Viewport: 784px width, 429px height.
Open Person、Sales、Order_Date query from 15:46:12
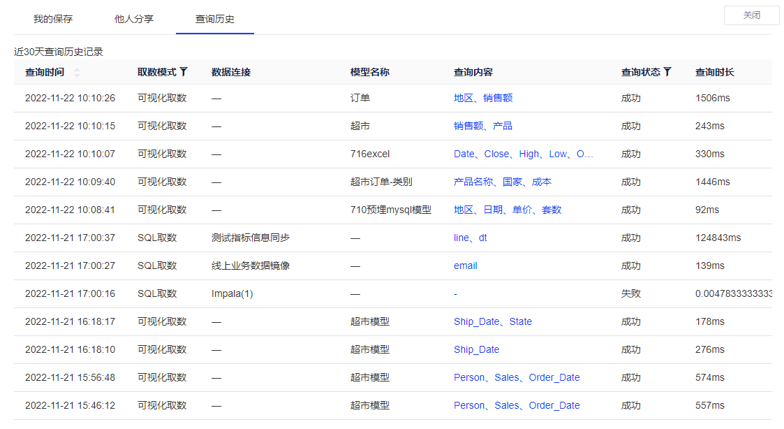point(517,405)
